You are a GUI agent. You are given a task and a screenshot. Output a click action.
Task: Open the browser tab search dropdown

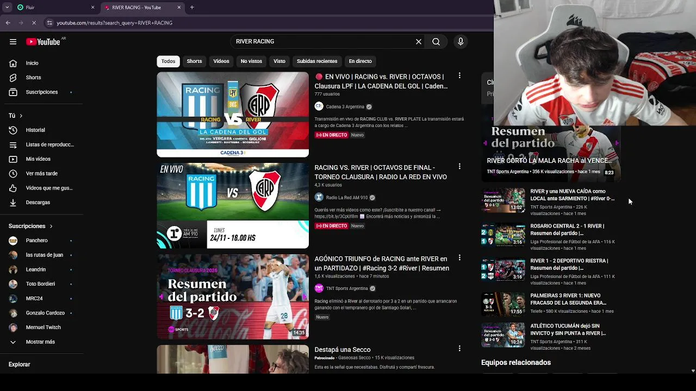7,8
